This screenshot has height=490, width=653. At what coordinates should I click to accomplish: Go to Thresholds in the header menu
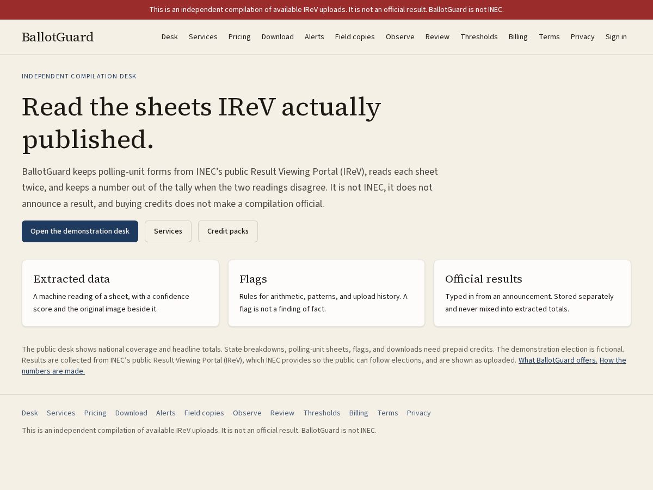pyautogui.click(x=479, y=36)
